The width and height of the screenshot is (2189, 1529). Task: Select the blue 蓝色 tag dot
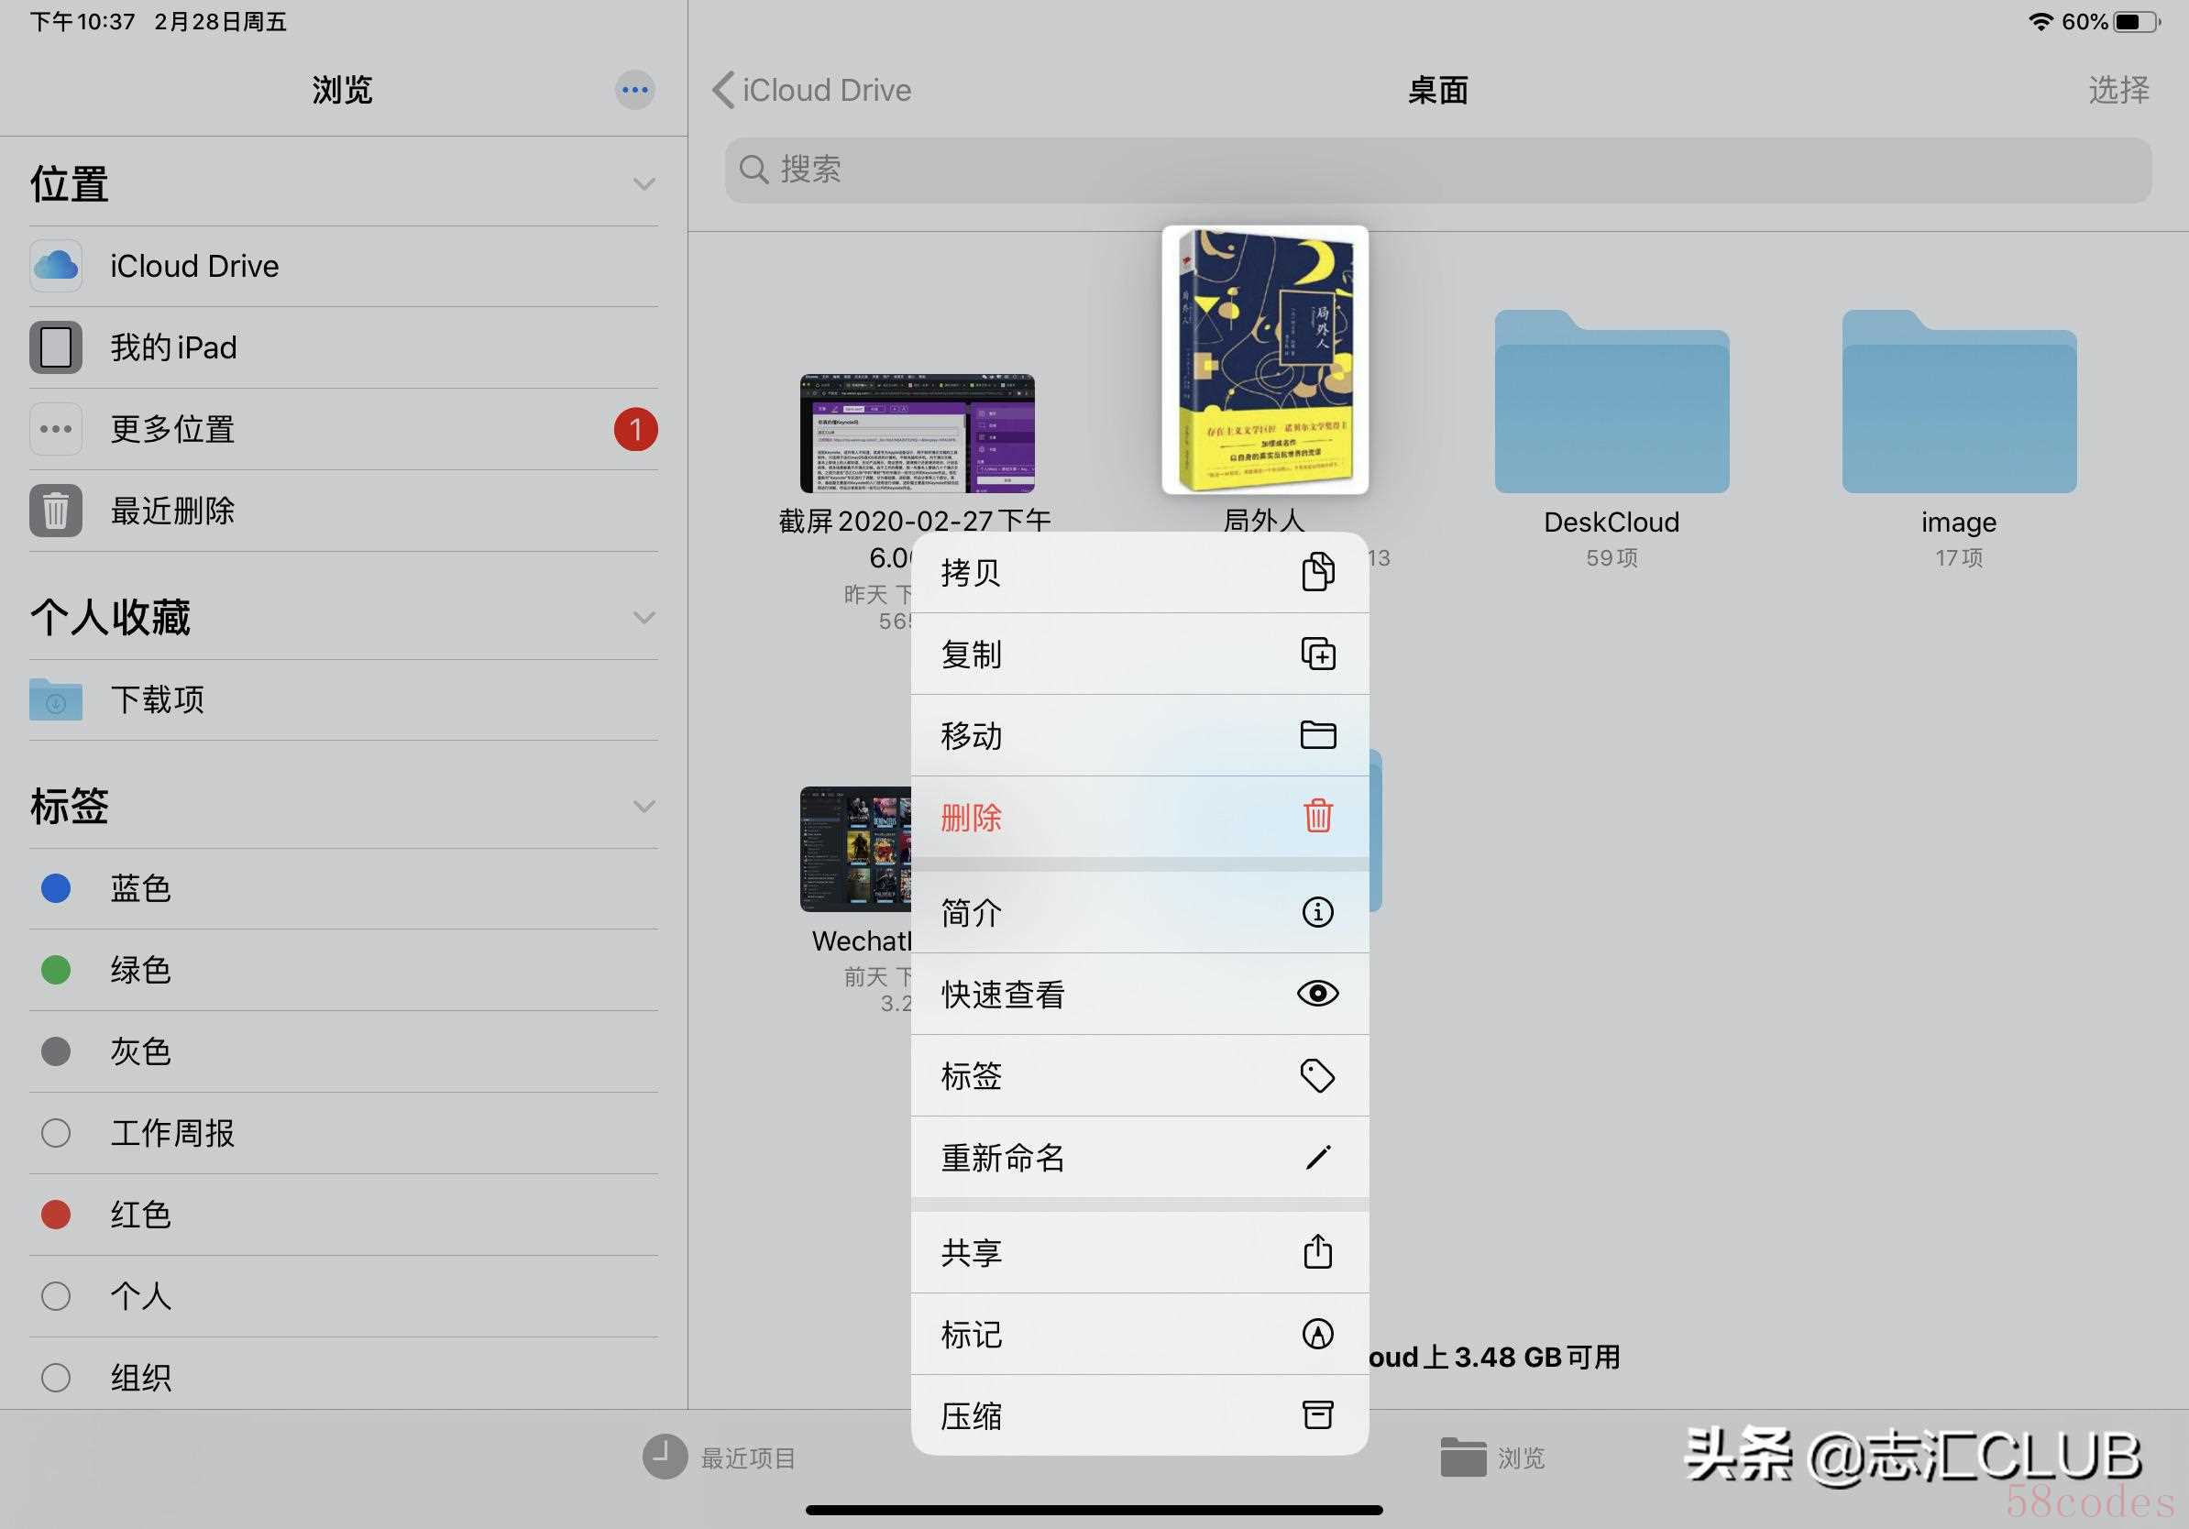(56, 888)
